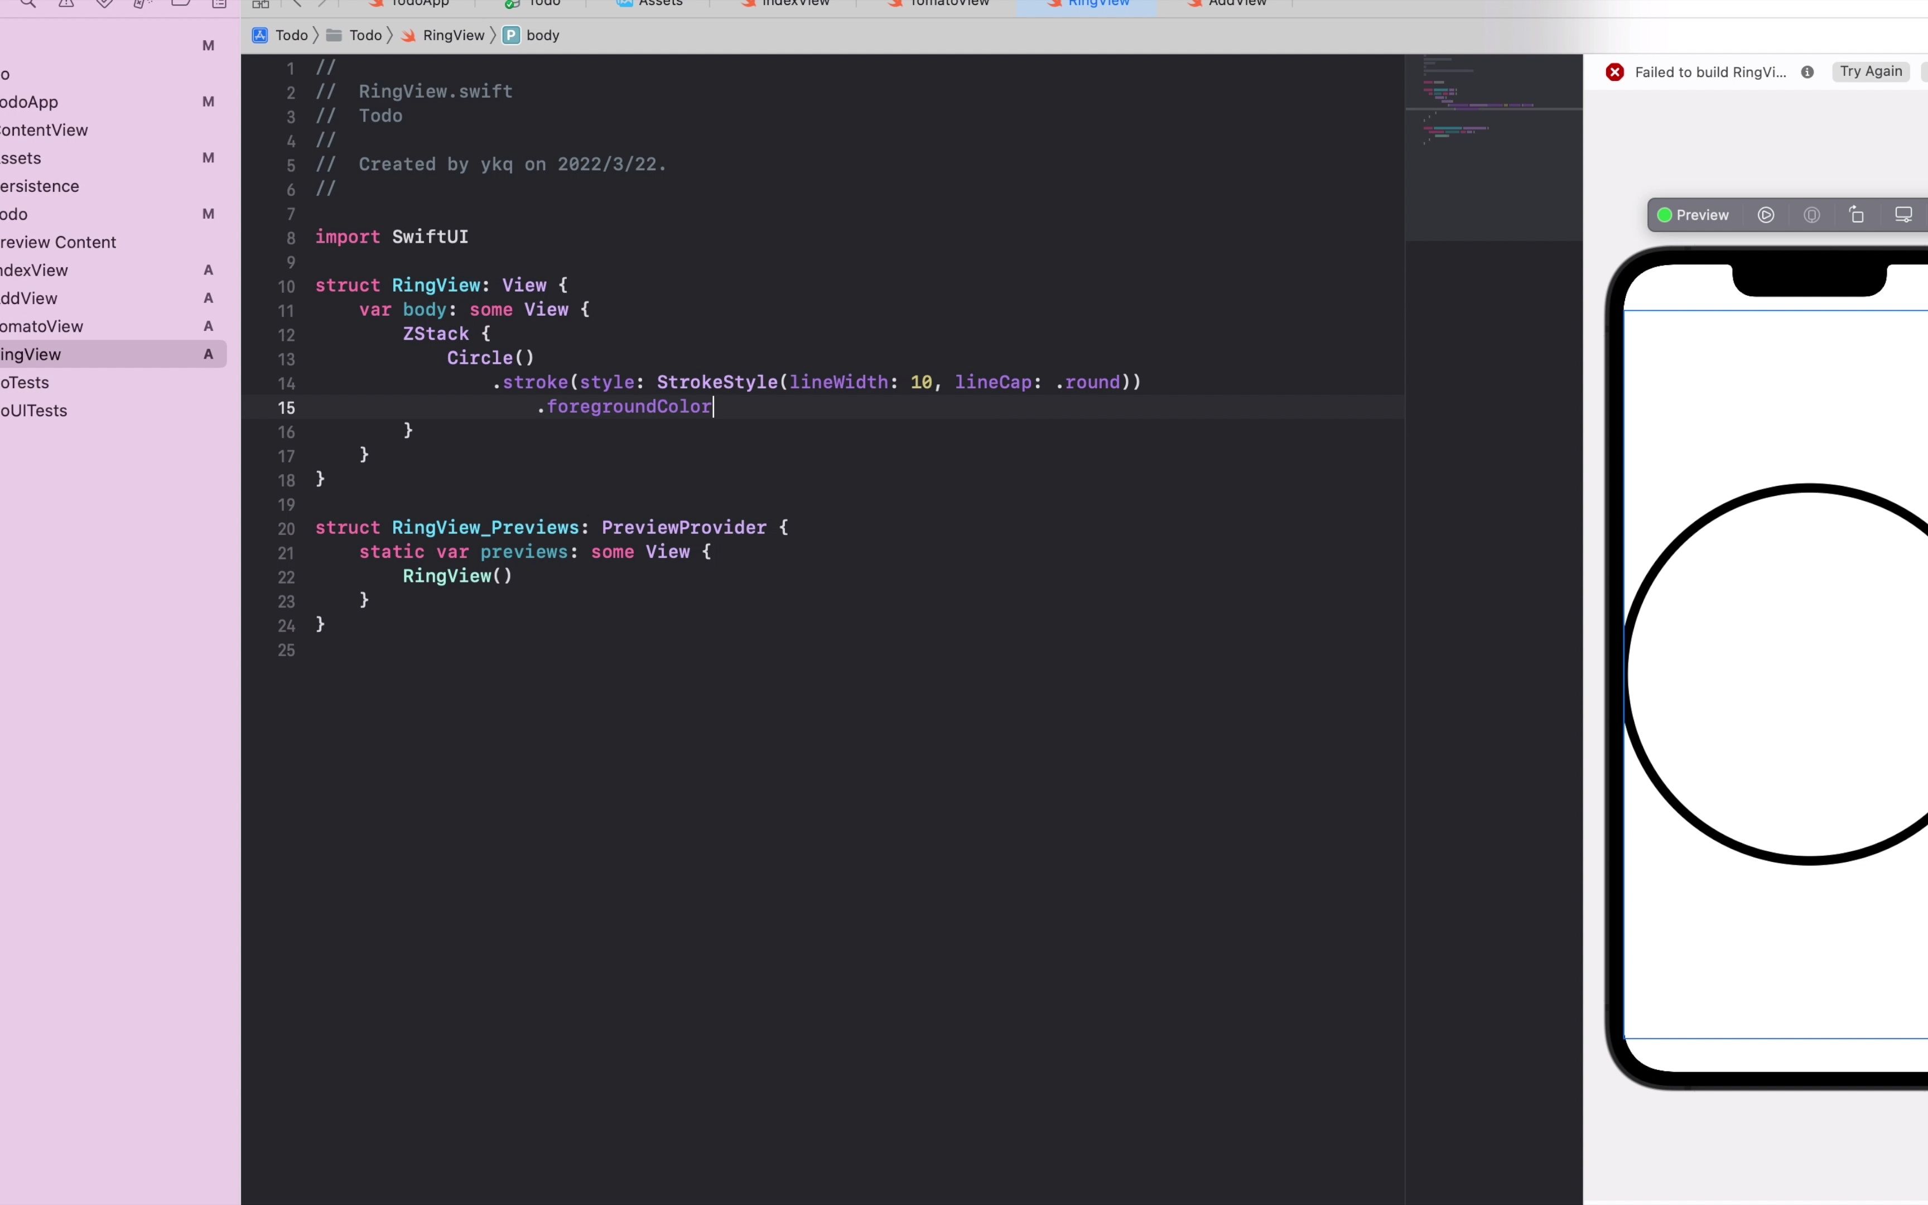The width and height of the screenshot is (1928, 1205).
Task: Click the error info circle next to build failure
Action: [x=1807, y=72]
